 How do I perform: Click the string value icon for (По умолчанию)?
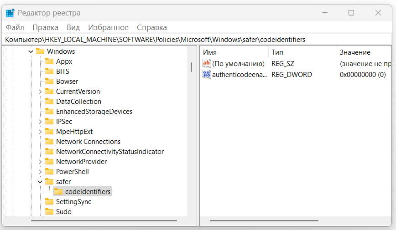(206, 63)
